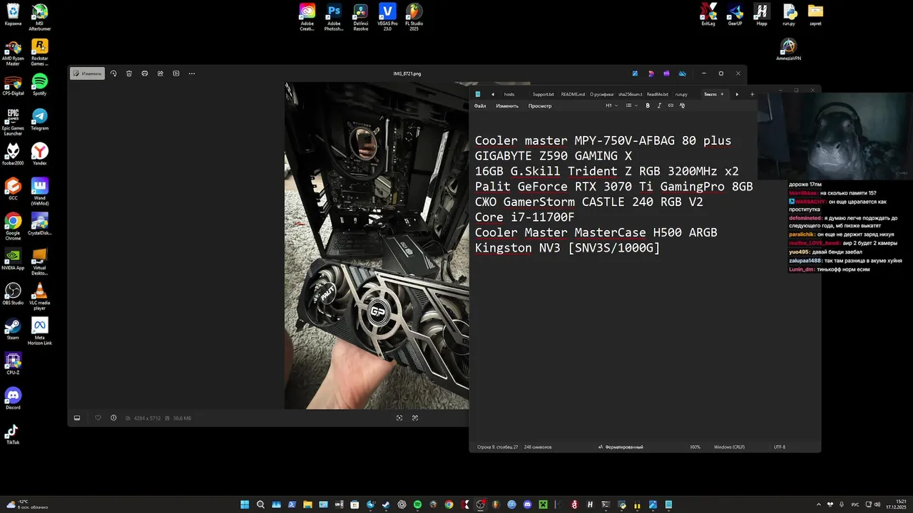The width and height of the screenshot is (913, 513).
Task: Click Форматированный mode in Notepad status bar
Action: (621, 447)
